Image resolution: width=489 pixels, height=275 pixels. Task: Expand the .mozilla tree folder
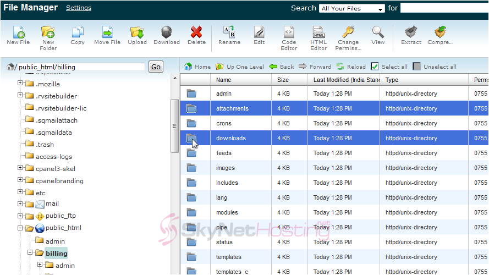coord(20,83)
